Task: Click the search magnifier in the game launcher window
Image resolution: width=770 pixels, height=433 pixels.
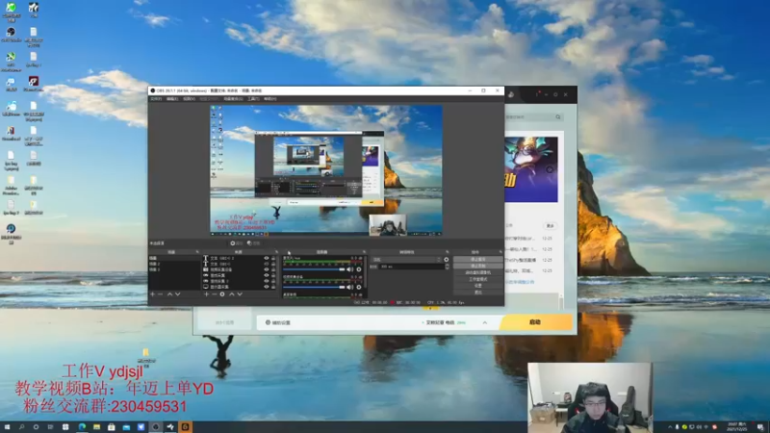Action: (x=558, y=116)
